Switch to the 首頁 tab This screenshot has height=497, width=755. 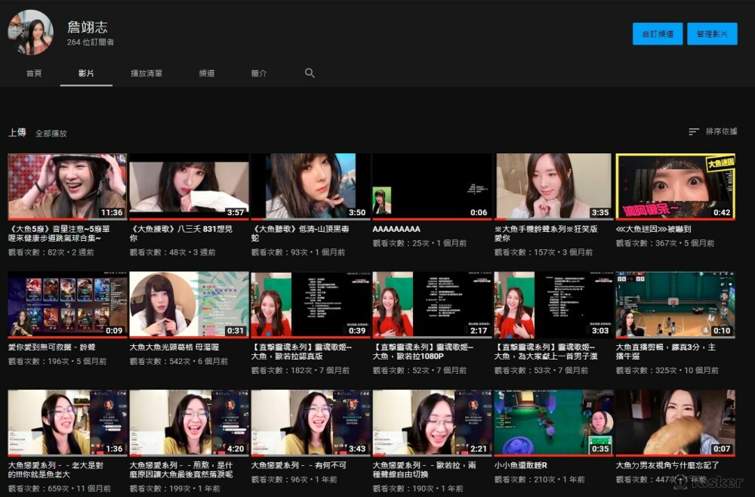[x=34, y=73]
